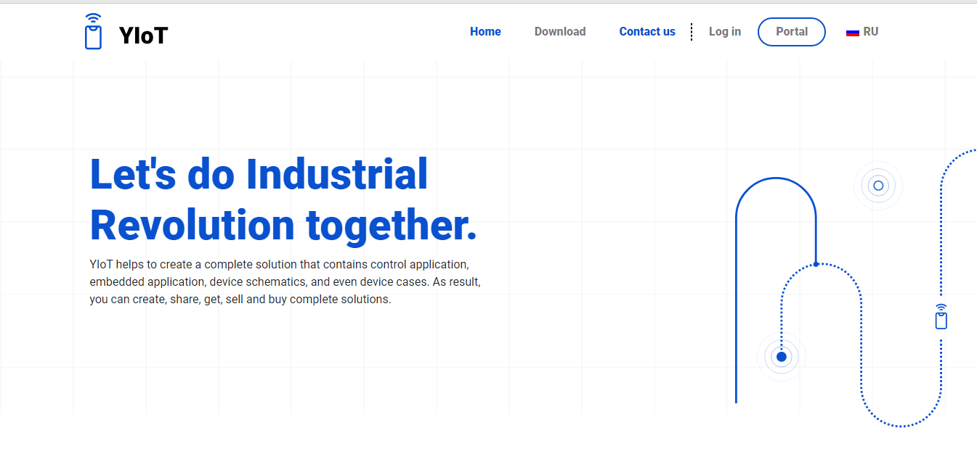Open the Contact us link
This screenshot has width=977, height=449.
[x=647, y=32]
